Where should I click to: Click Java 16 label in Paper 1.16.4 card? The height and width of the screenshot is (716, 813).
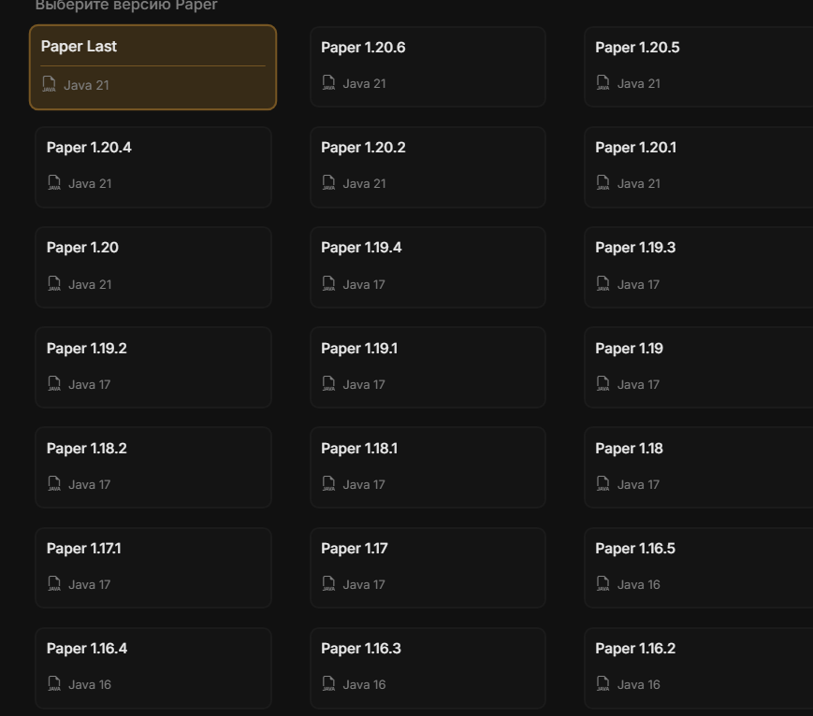click(x=90, y=684)
